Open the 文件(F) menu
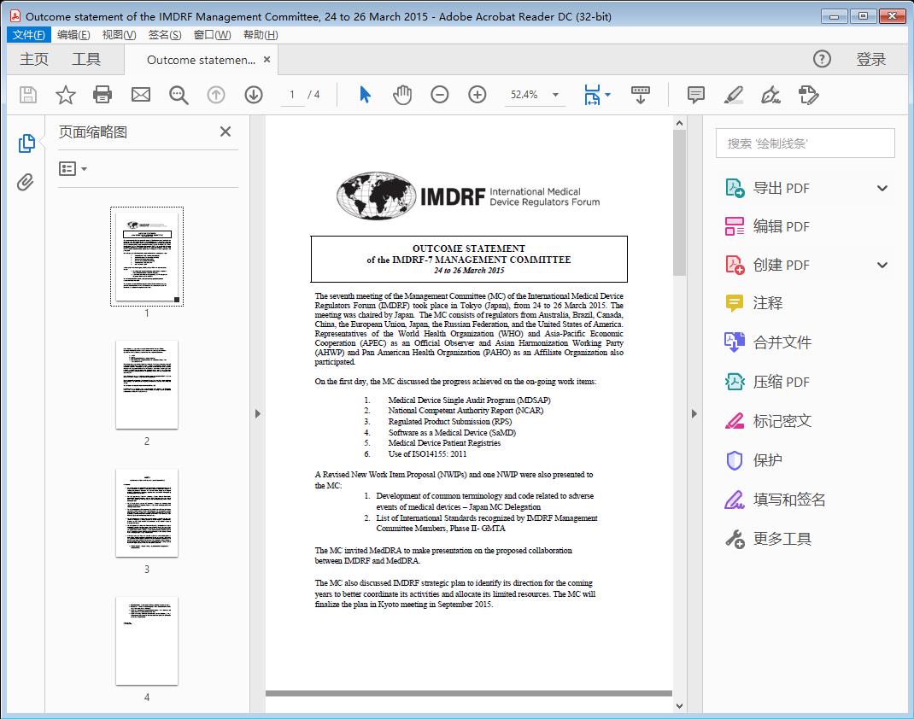914x719 pixels. point(28,35)
